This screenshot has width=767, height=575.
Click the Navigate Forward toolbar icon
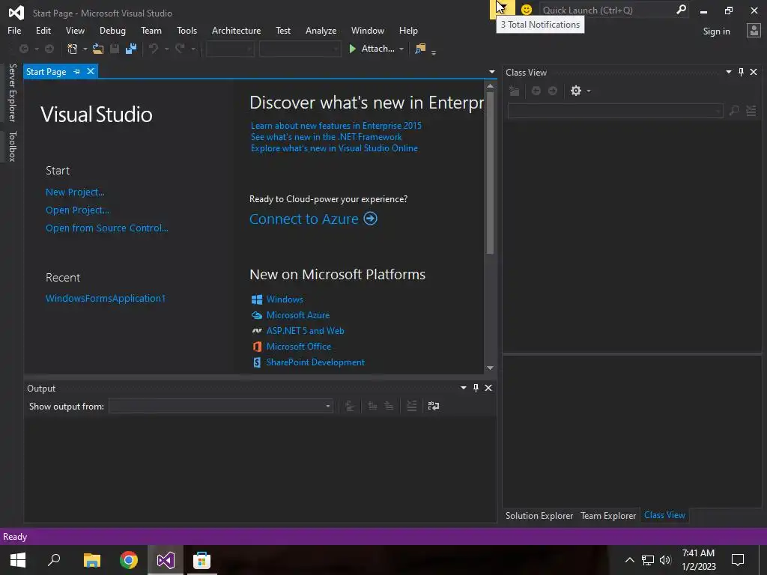[49, 49]
